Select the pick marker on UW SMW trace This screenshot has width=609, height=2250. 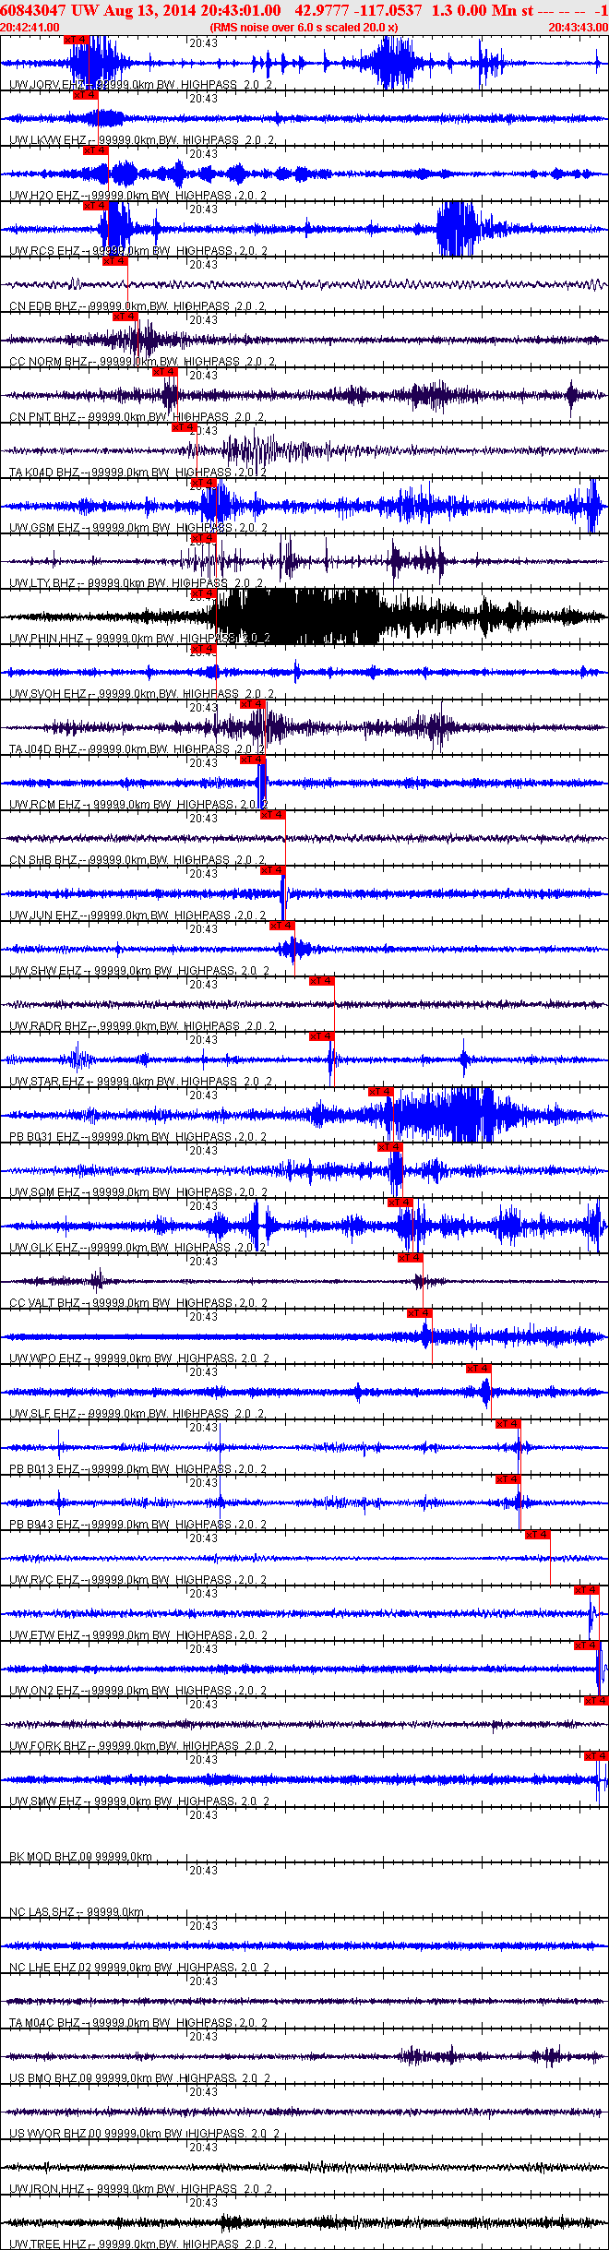[596, 1756]
